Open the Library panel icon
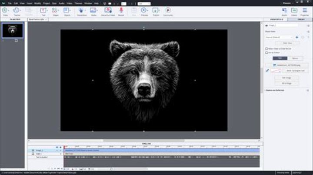The height and width of the screenshot is (175, 313). [x=294, y=10]
